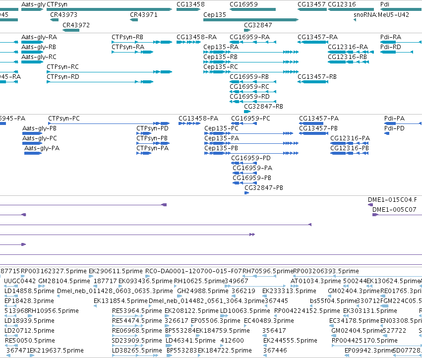Select EST RC0-DA0001-120700-015-F07
The width and height of the screenshot is (422, 358).
[x=147, y=276]
